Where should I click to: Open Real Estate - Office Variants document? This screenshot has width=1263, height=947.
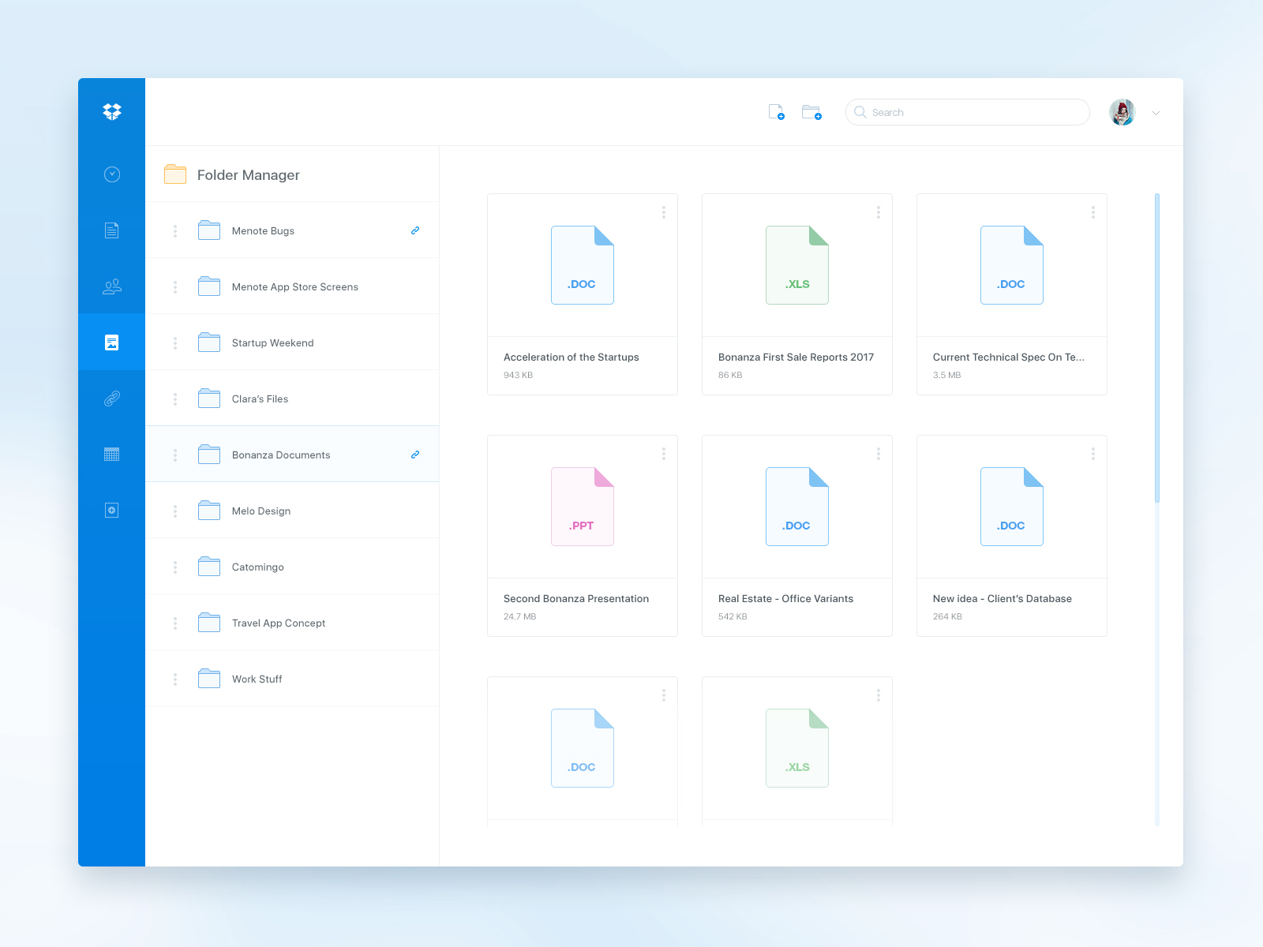(x=796, y=535)
